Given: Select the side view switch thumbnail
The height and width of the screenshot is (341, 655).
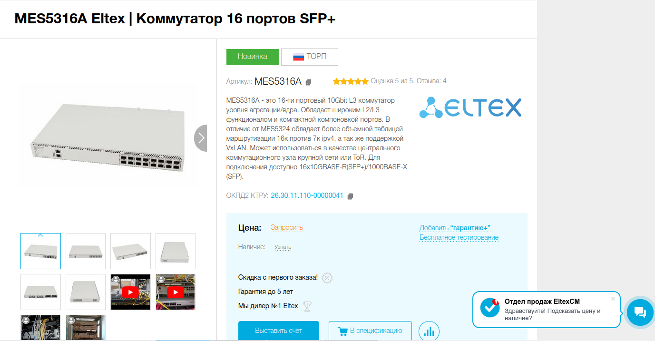Looking at the screenshot, I should [x=176, y=251].
